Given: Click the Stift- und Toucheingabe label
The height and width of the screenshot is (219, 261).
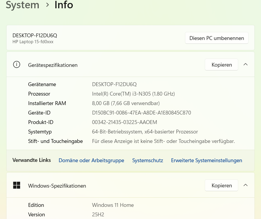Looking at the screenshot, I should (x=55, y=141).
